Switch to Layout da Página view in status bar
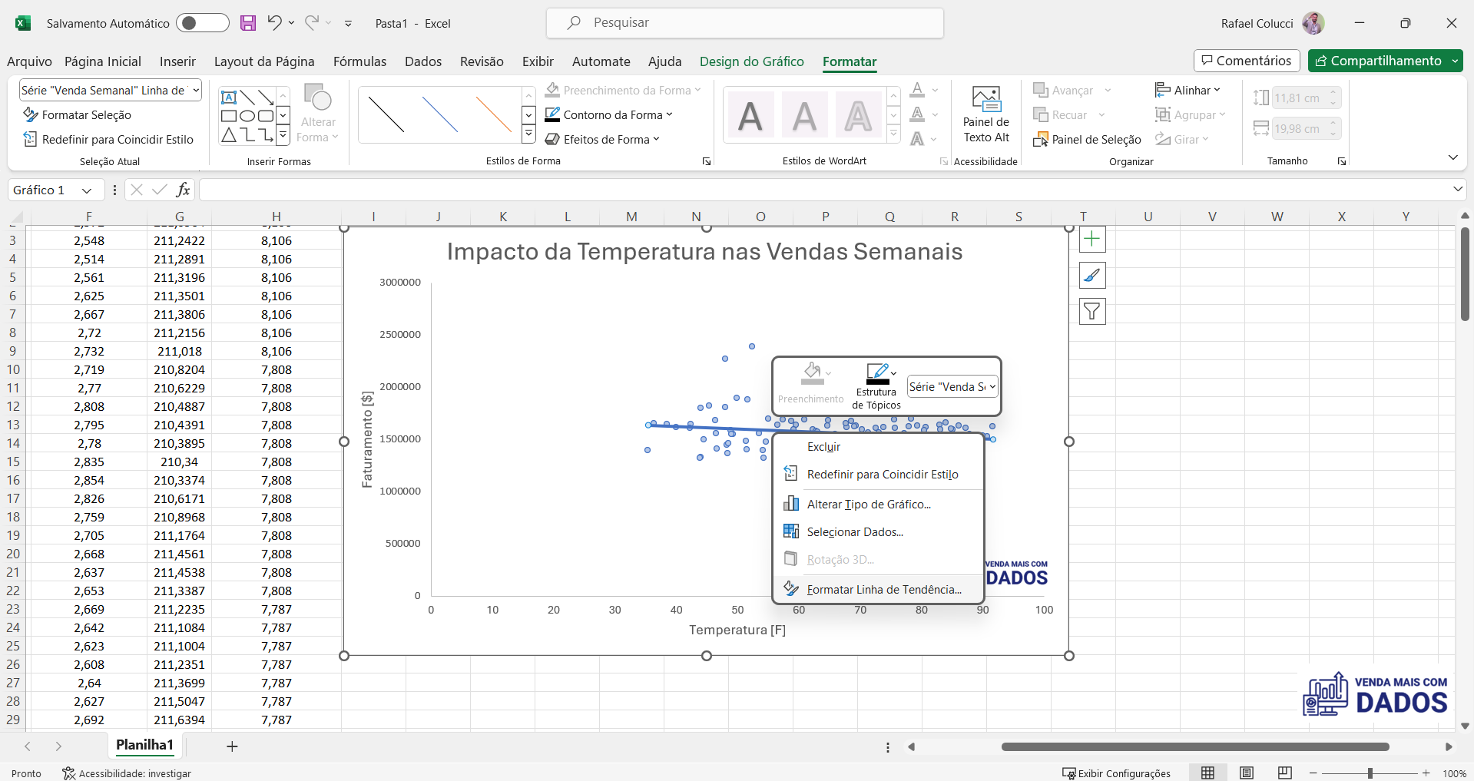The image size is (1474, 781). point(1247,773)
